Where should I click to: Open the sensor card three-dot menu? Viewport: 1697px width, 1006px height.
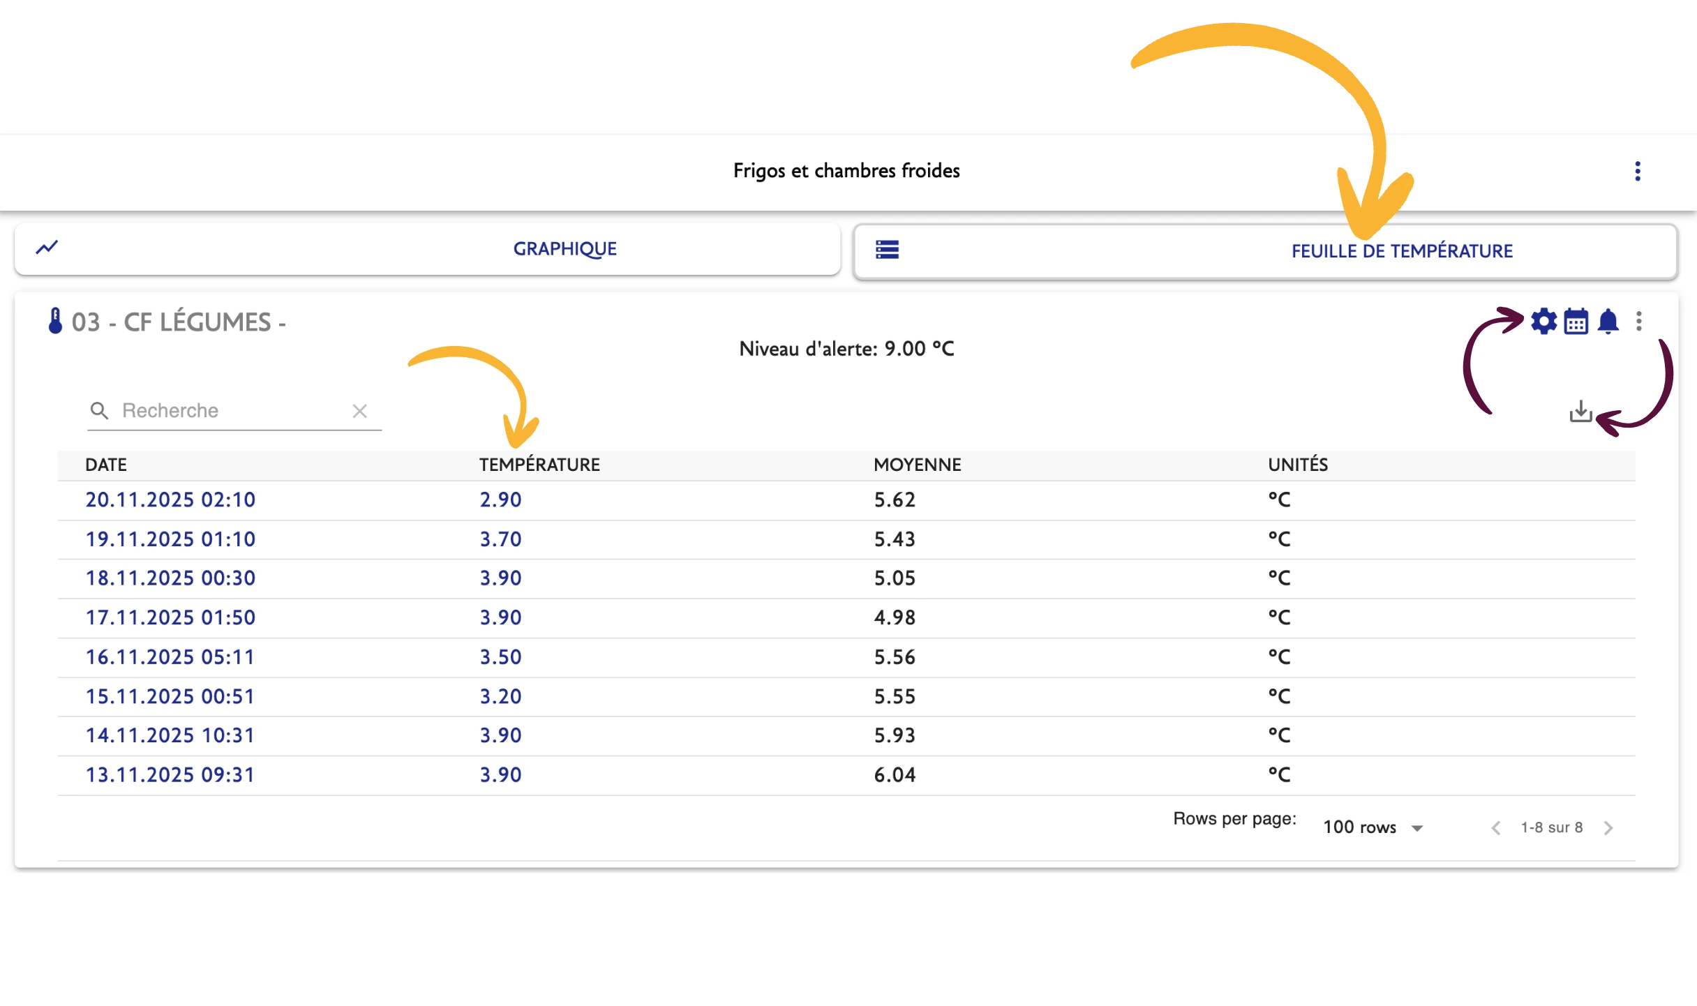click(1638, 322)
